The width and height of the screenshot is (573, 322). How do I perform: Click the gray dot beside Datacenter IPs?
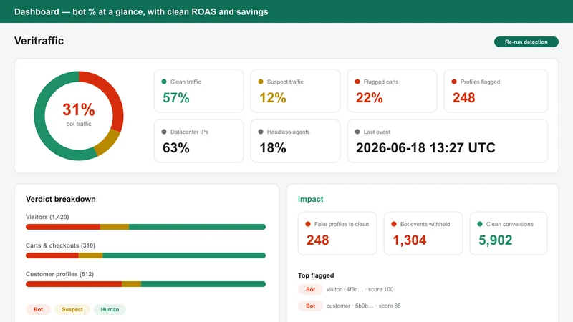(x=164, y=132)
